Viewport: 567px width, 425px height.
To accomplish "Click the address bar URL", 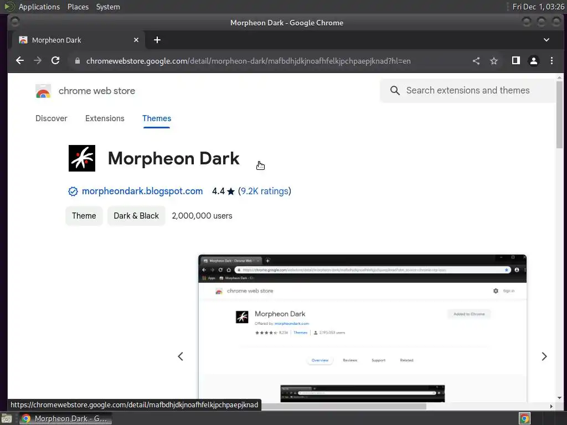I will (x=249, y=61).
